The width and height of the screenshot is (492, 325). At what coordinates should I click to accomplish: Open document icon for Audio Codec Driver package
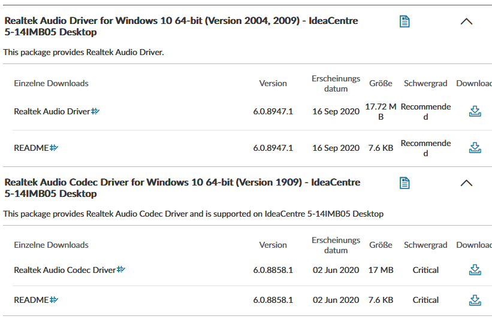405,183
